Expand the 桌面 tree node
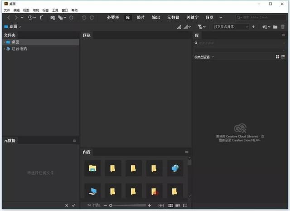This screenshot has height=211, width=290. pos(4,42)
